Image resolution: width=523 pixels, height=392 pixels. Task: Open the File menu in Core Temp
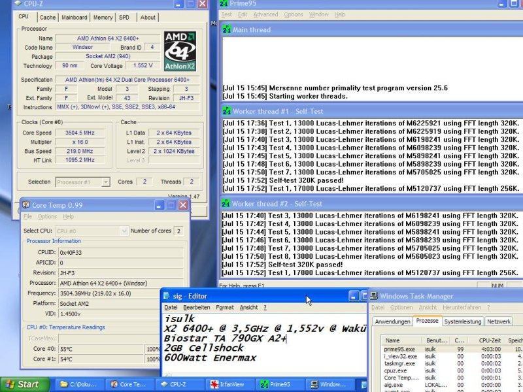(27, 217)
